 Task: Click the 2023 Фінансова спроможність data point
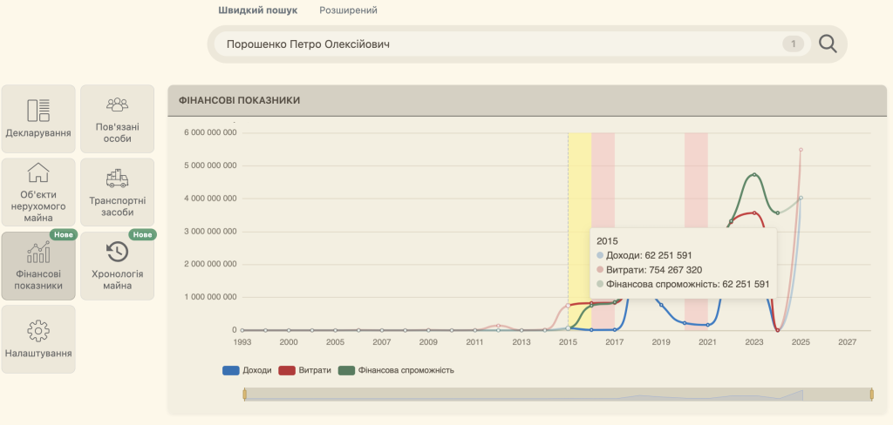(x=754, y=175)
